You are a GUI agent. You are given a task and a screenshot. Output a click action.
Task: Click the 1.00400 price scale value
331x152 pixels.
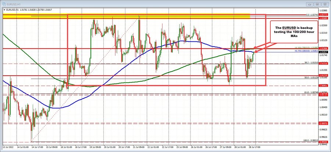pos(323,107)
